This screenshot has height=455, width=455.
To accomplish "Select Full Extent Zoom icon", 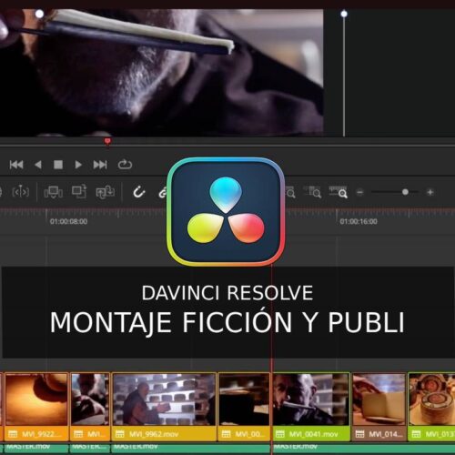I will tap(290, 192).
